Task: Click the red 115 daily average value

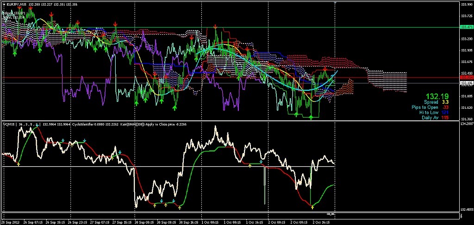Action: pyautogui.click(x=445, y=117)
